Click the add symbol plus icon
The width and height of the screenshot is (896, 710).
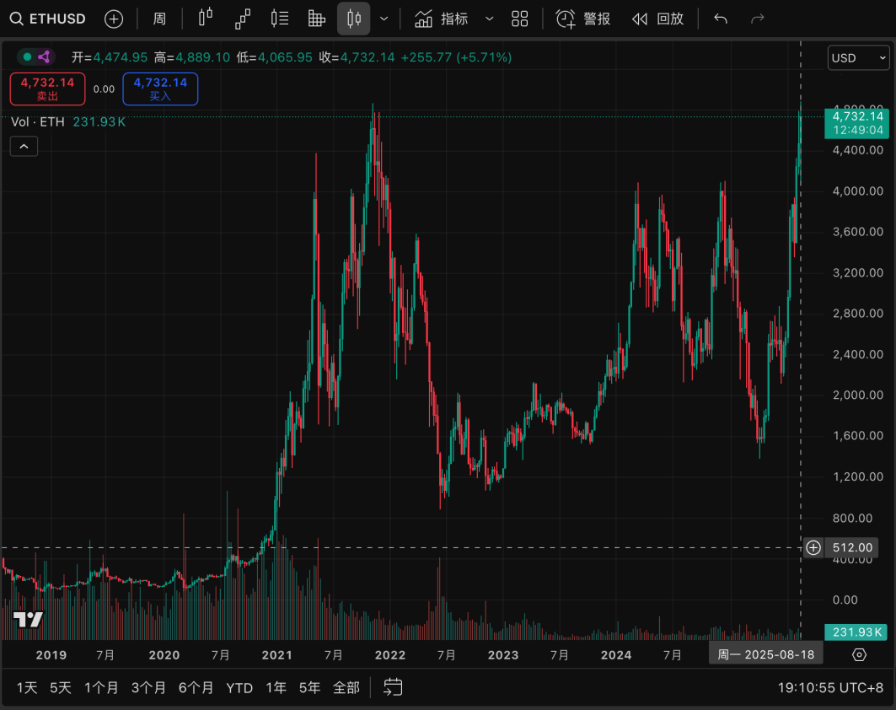(x=114, y=18)
